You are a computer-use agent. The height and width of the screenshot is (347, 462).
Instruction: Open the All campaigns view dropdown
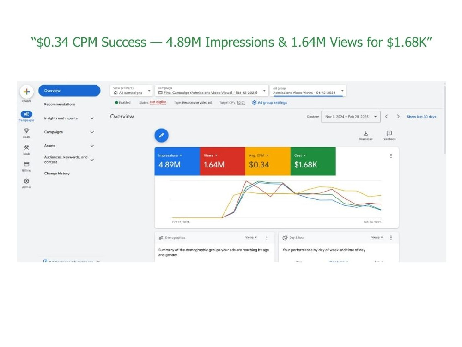click(131, 91)
